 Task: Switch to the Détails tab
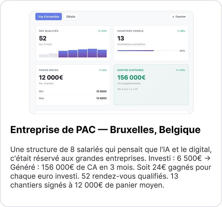click(71, 17)
